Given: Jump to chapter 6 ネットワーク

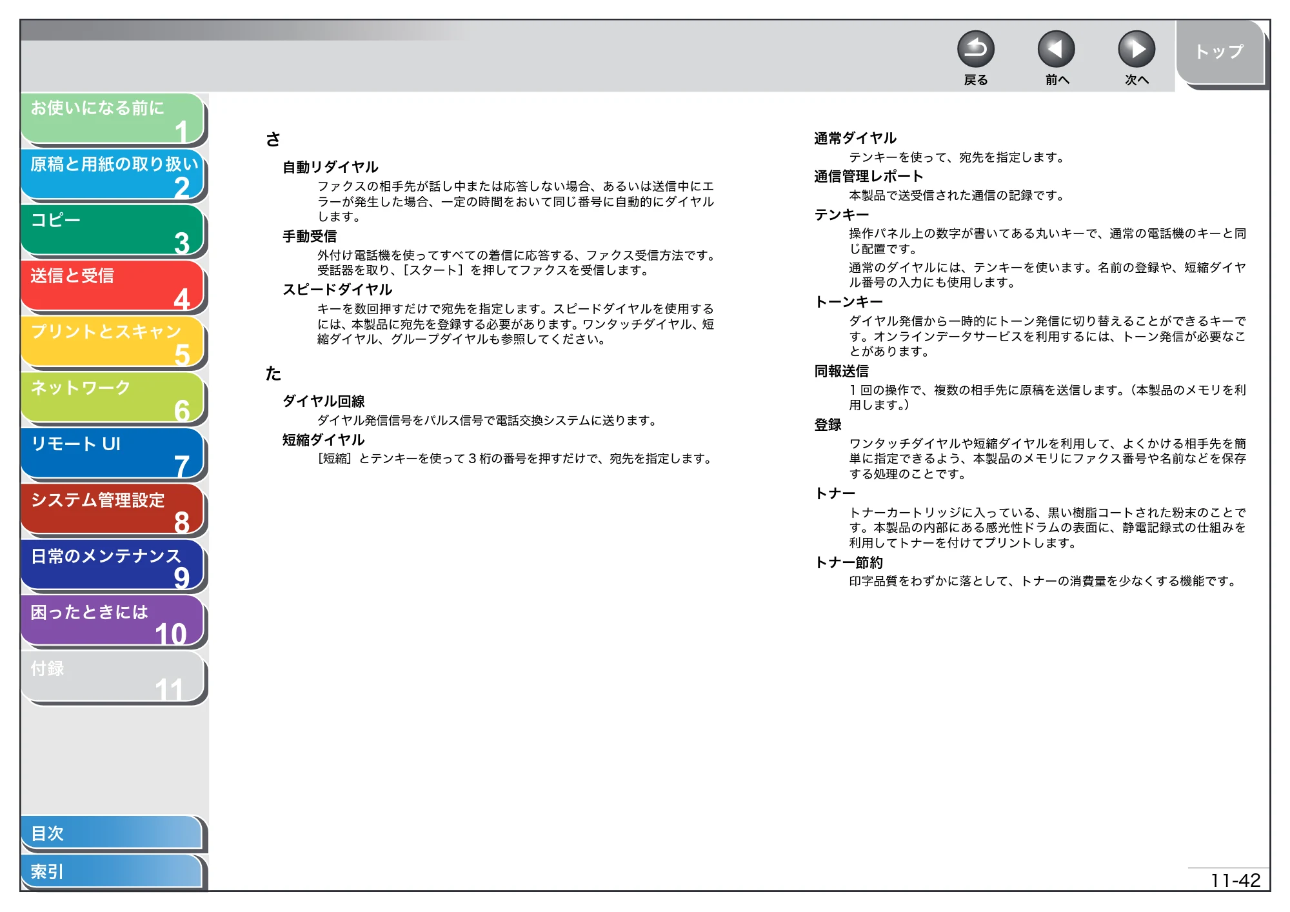Looking at the screenshot, I should point(113,399).
